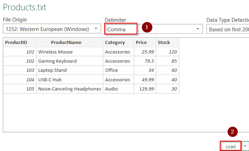Click the stock value 30 cell
The height and width of the screenshot is (151, 249).
[168, 89]
